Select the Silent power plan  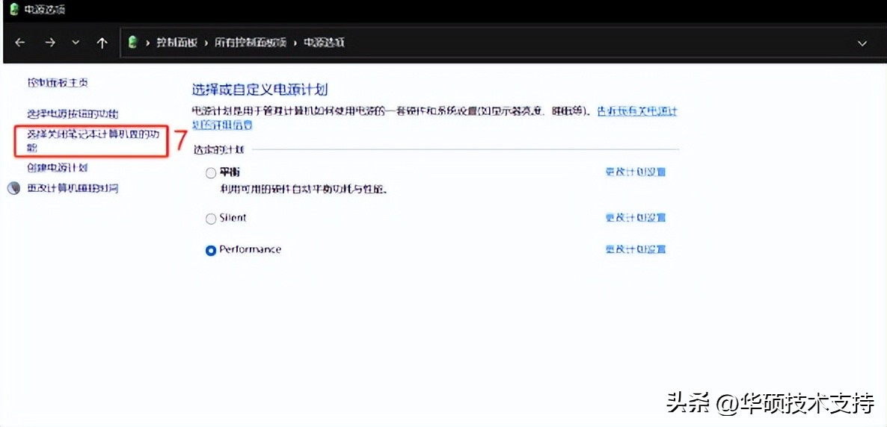[x=211, y=219]
